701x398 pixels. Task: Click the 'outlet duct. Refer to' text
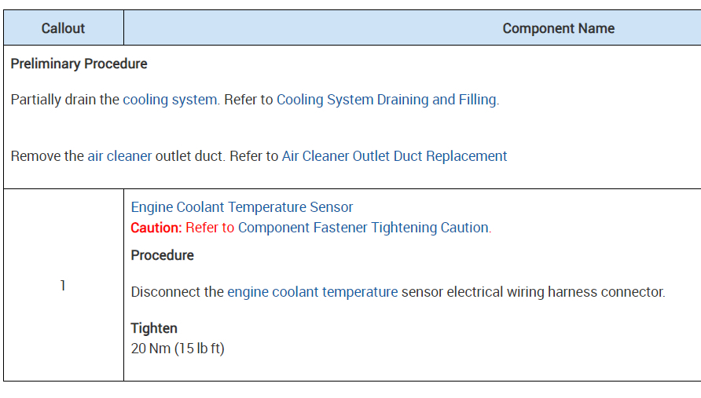click(217, 156)
